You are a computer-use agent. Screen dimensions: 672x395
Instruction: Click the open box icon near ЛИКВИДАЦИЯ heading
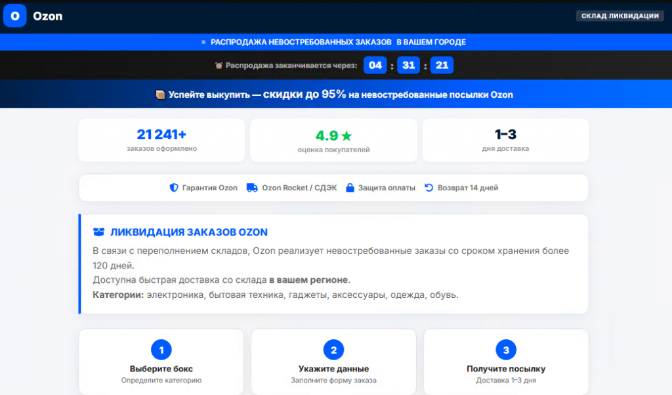pyautogui.click(x=98, y=232)
